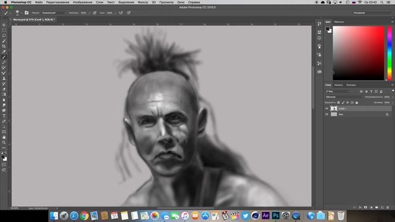Open the Properties panel icon
Screen dimensions: 395x222
coord(320,31)
